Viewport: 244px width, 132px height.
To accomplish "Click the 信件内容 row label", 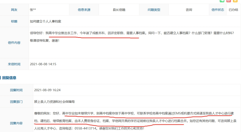I will (x=14, y=43).
